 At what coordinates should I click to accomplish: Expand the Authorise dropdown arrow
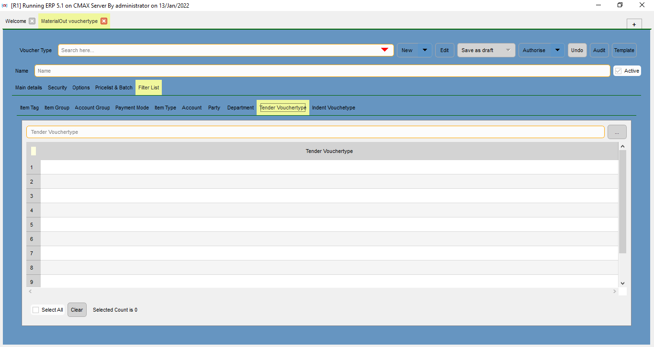pos(557,50)
